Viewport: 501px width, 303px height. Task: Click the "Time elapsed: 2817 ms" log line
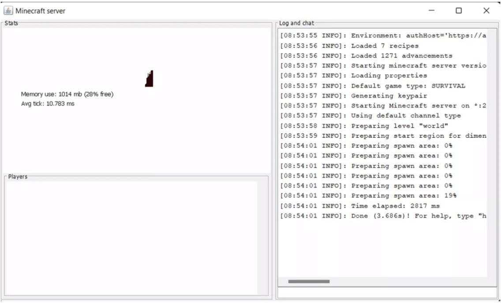360,206
